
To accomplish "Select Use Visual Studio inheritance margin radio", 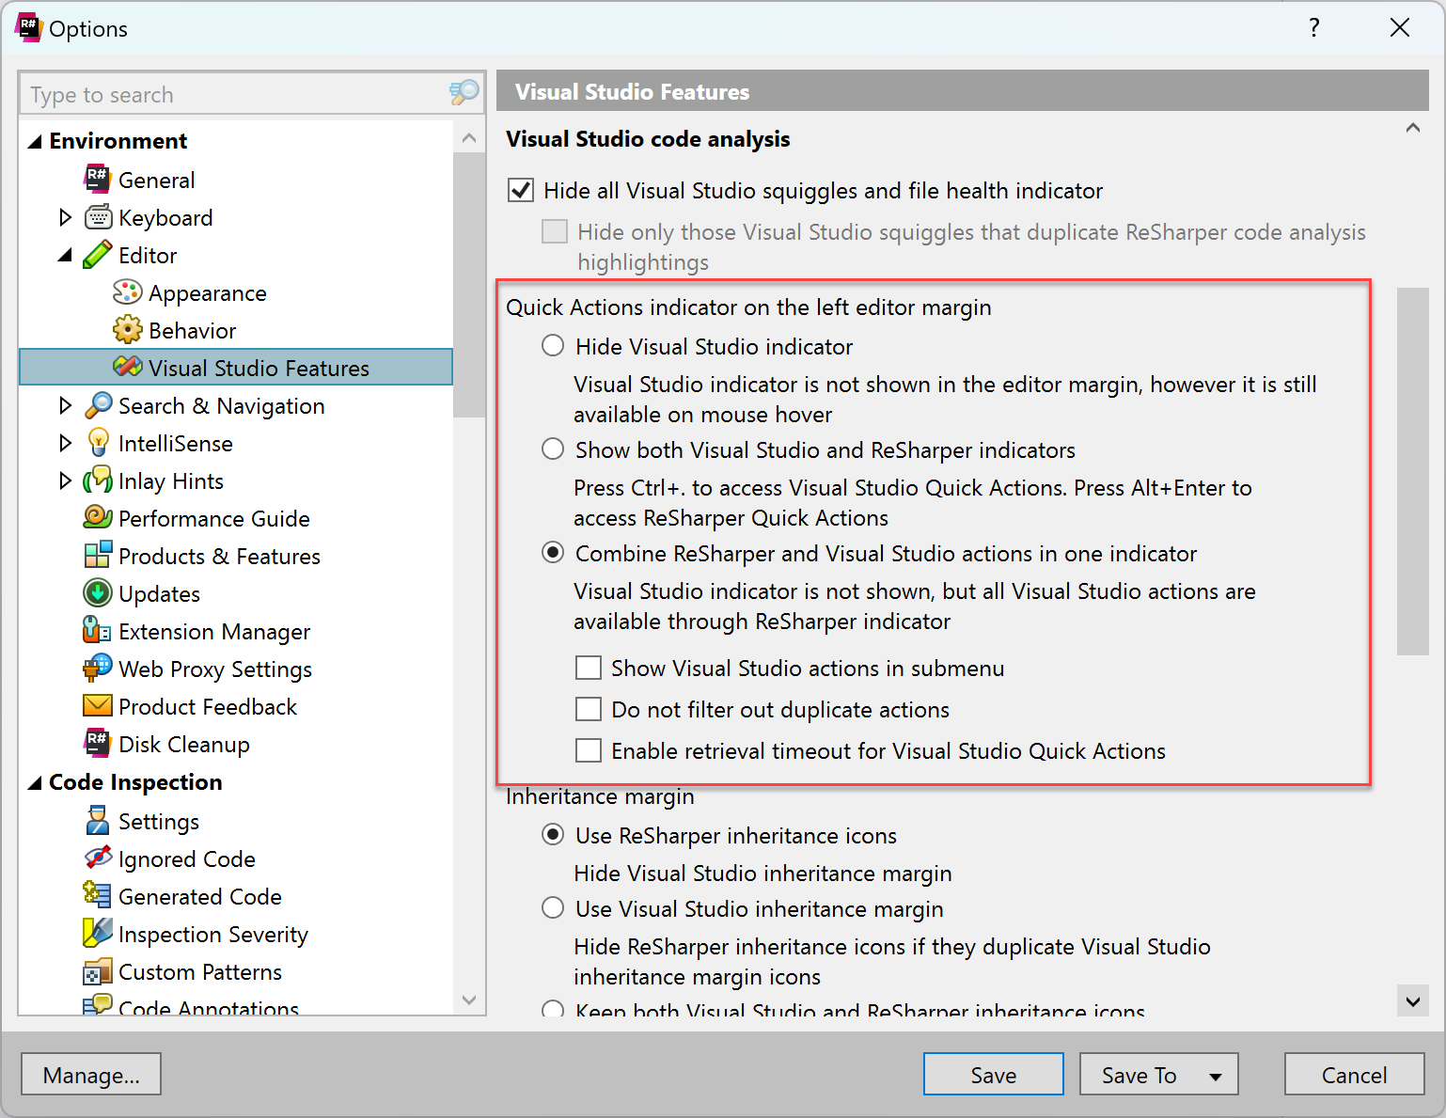I will pos(553,908).
